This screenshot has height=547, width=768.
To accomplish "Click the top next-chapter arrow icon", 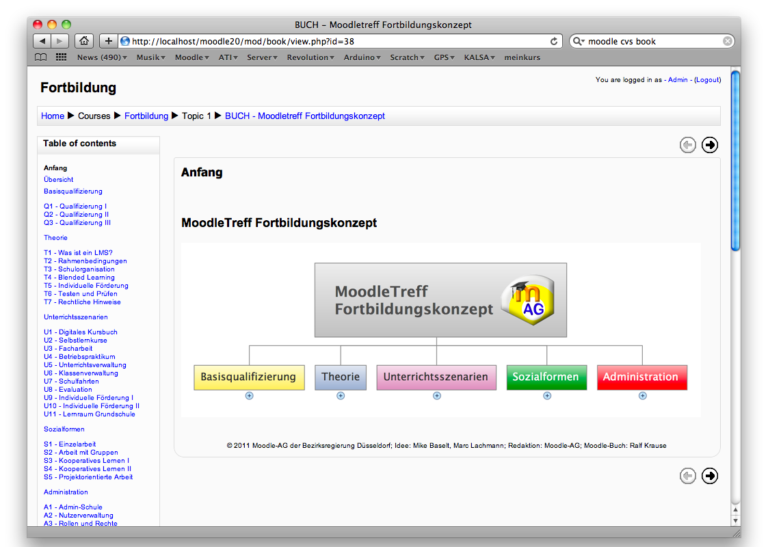I will pos(710,145).
